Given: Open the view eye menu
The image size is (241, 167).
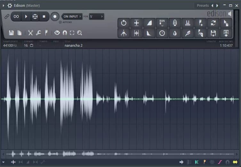Looking at the screenshot, I should point(57,33).
